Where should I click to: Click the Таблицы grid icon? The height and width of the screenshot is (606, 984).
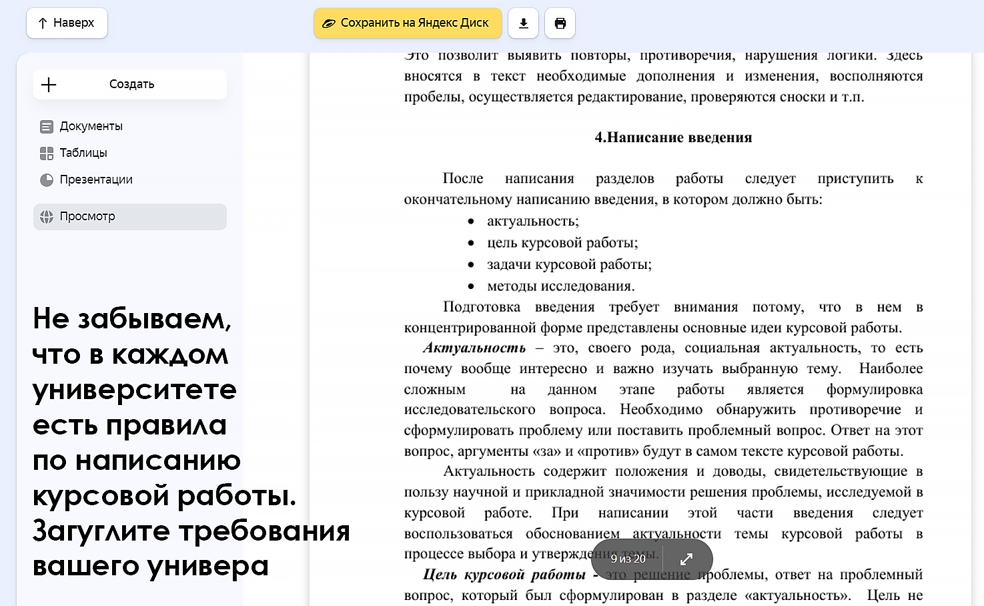47,154
